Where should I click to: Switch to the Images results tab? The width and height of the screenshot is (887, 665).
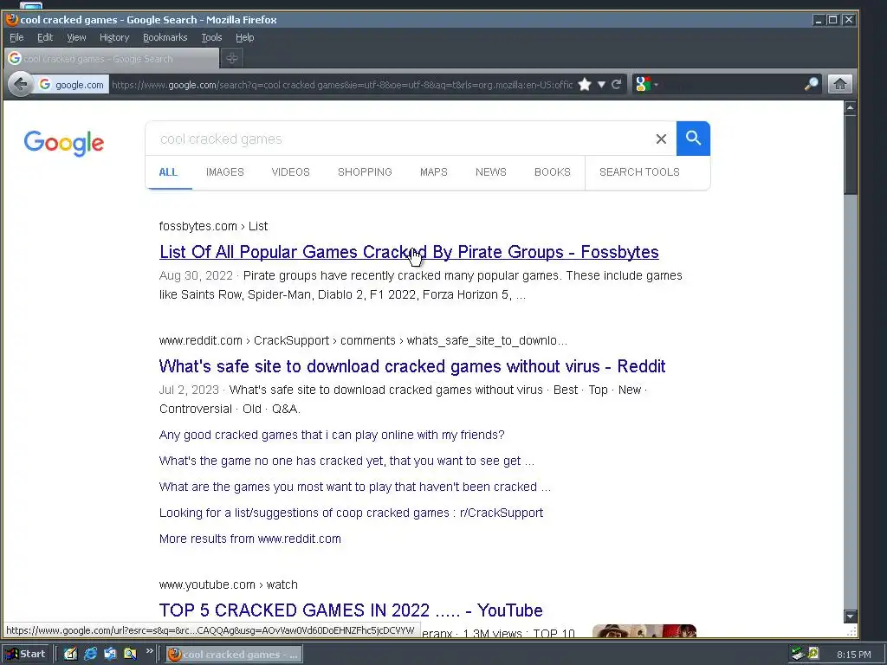(225, 172)
